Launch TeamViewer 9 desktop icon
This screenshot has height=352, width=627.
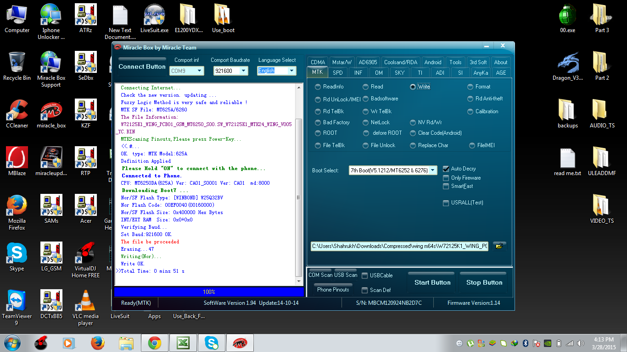pos(17,308)
